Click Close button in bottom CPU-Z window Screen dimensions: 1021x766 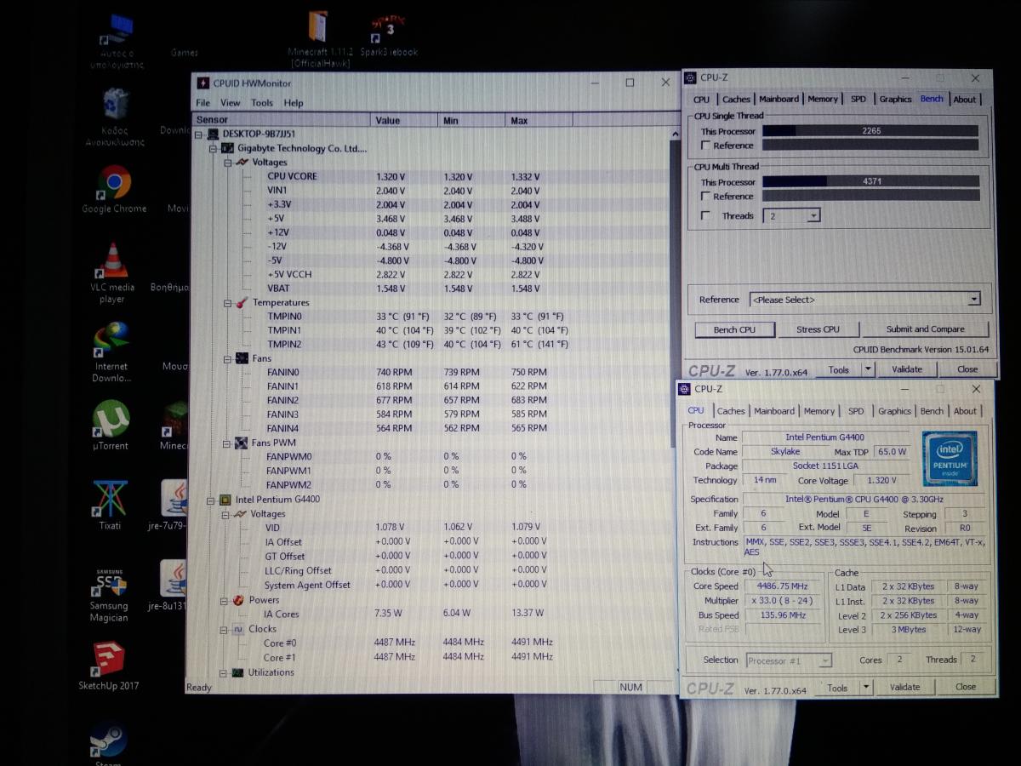[x=966, y=687]
